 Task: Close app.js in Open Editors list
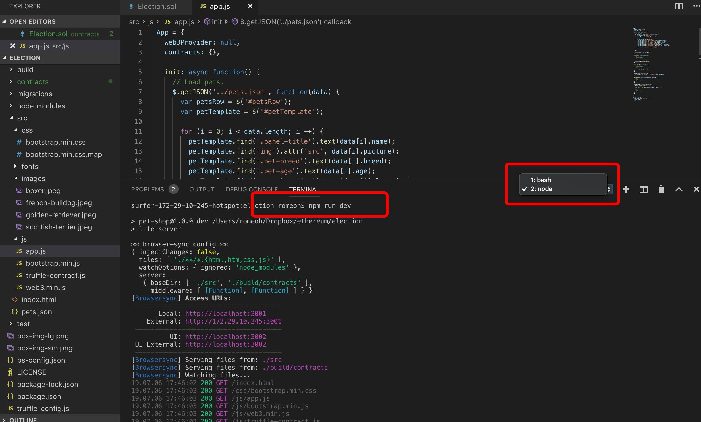pos(12,46)
